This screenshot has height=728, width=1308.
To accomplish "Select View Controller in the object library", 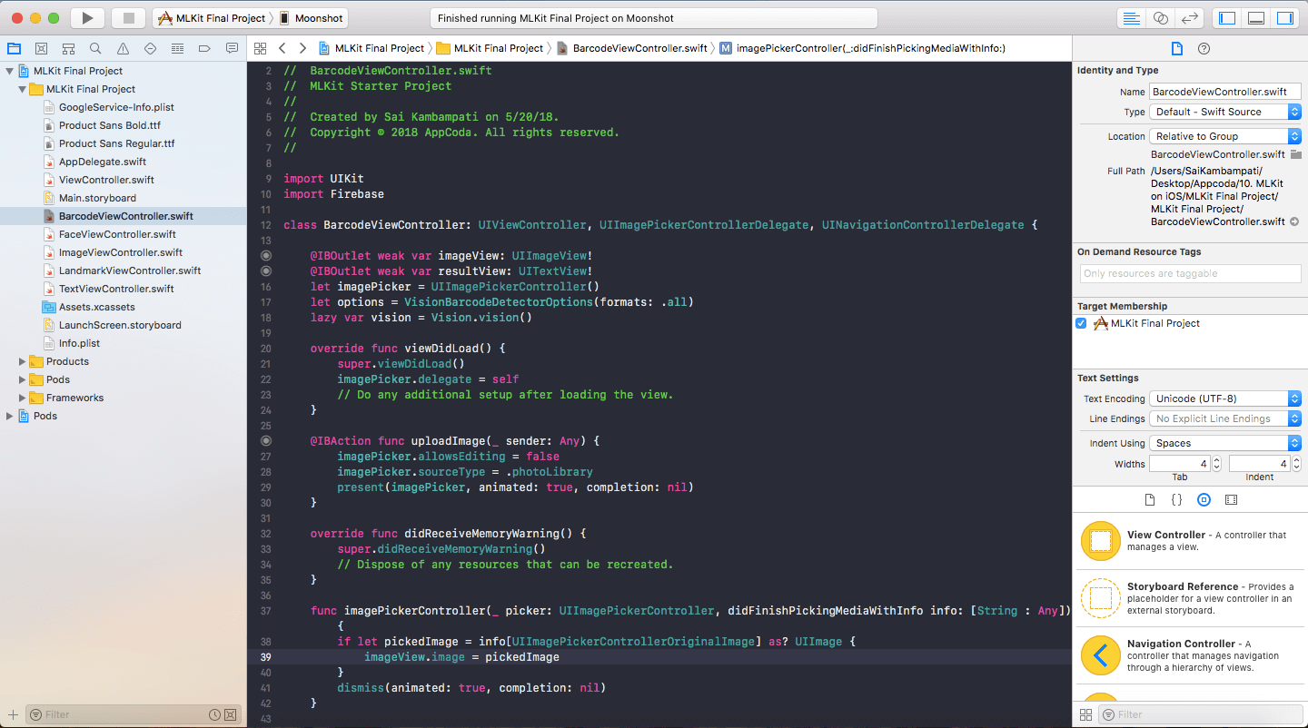I will pos(1190,541).
